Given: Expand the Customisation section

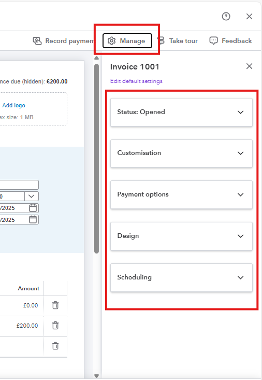Looking at the screenshot, I should click(x=181, y=153).
